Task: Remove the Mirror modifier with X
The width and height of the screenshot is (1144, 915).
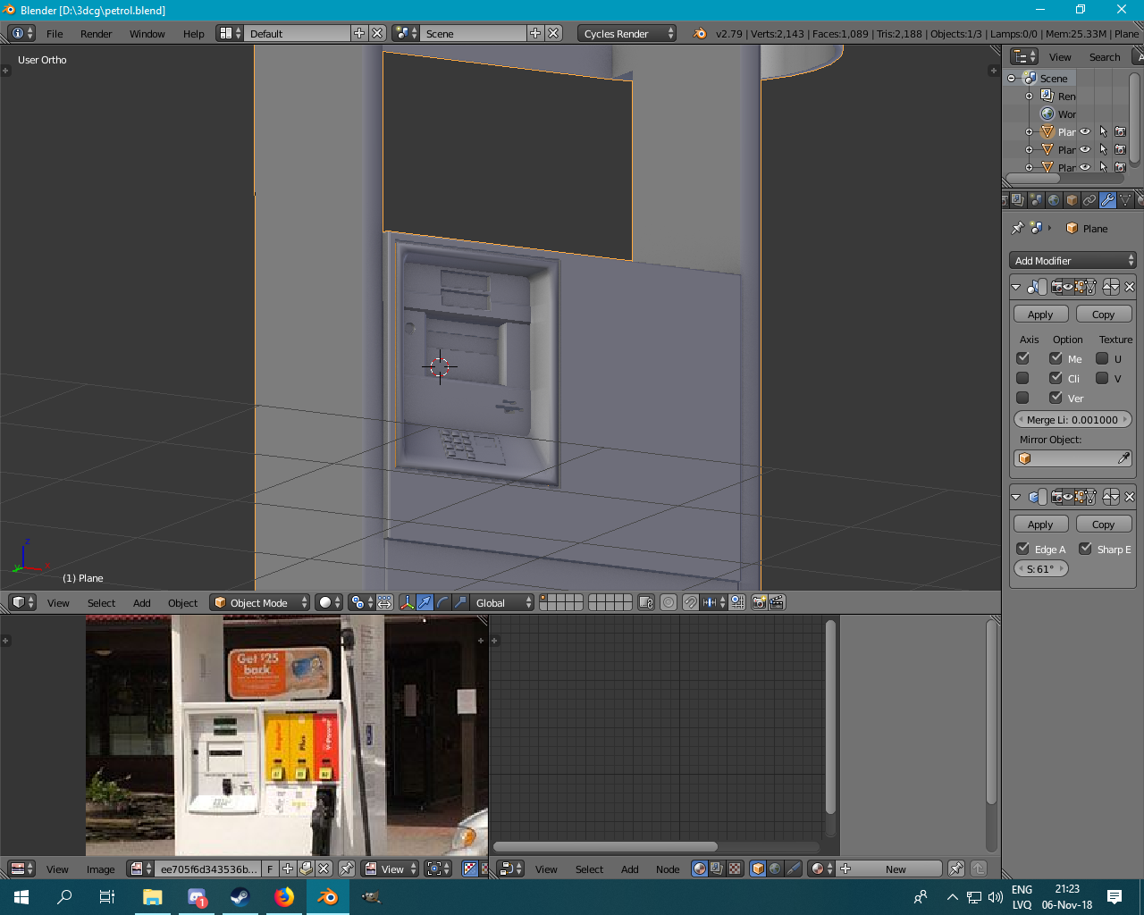Action: pyautogui.click(x=1130, y=287)
